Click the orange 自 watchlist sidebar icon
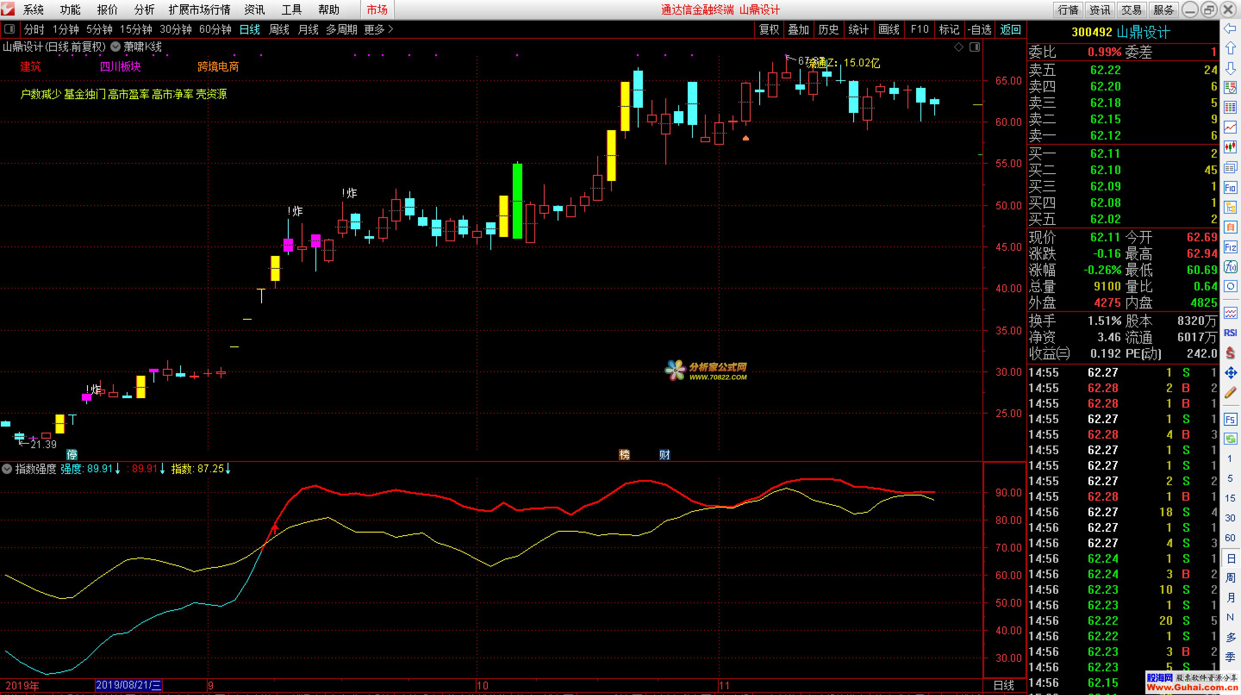Image resolution: width=1241 pixels, height=695 pixels. 1230,227
